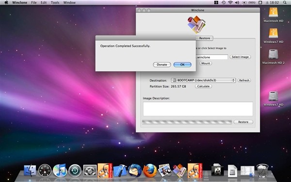The width and height of the screenshot is (291, 182).
Task: Click the Winclone window title bar
Action: (198, 10)
